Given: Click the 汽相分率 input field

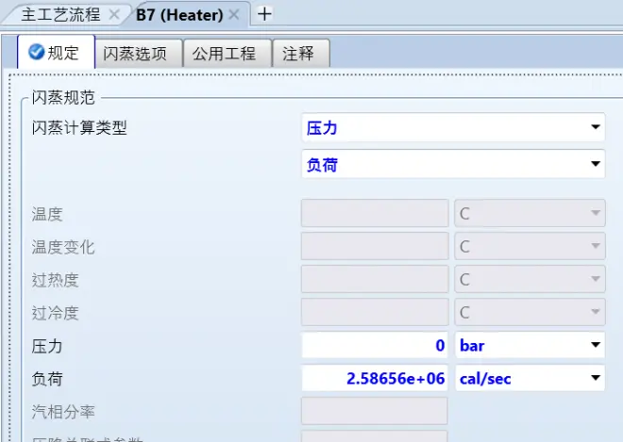Looking at the screenshot, I should [374, 412].
